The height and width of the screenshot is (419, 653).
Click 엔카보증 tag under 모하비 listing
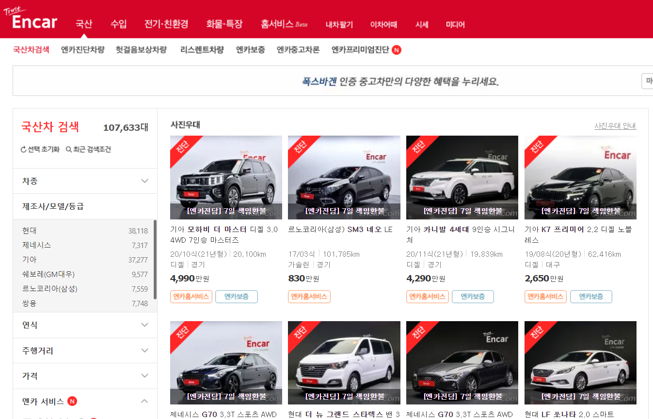237,296
